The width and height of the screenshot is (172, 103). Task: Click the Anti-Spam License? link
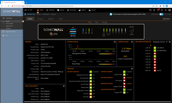point(129,78)
